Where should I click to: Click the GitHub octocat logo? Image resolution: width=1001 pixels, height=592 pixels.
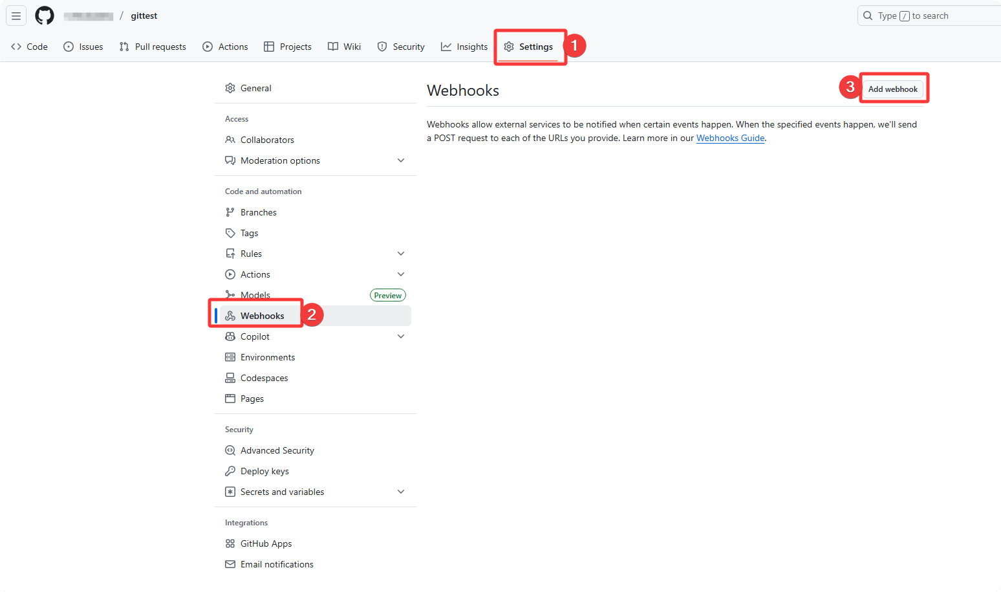coord(44,15)
